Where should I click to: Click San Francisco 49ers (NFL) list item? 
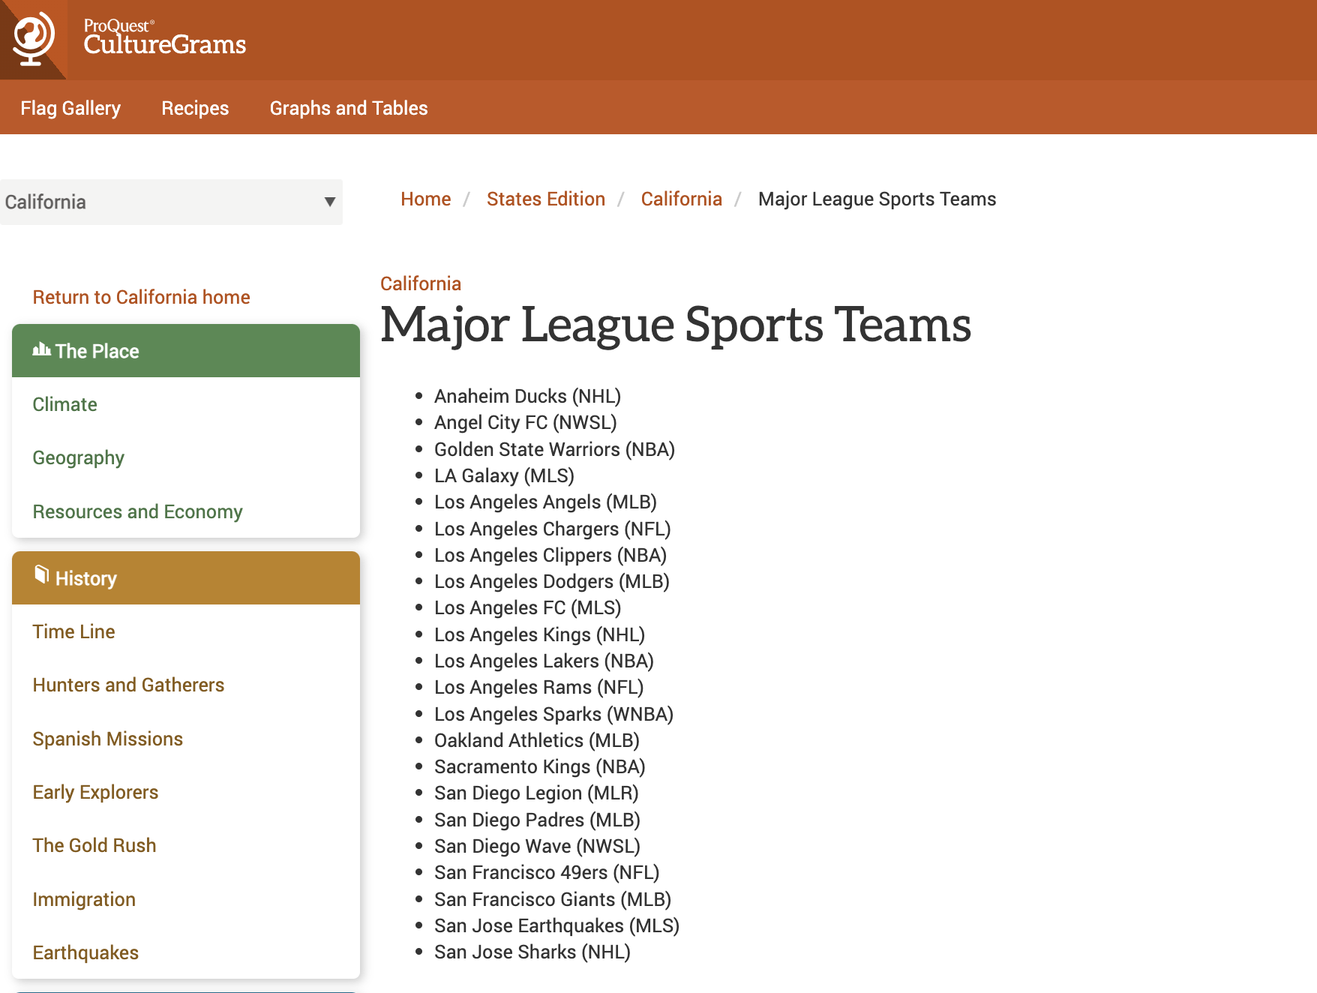pyautogui.click(x=547, y=872)
